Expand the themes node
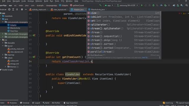Viewport: 189px width, 106px height. [5, 67]
